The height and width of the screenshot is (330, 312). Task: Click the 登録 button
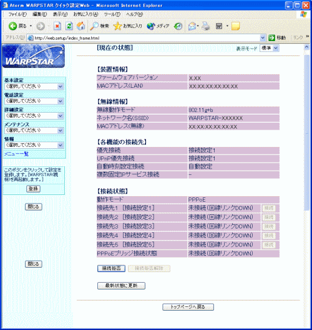(x=33, y=189)
